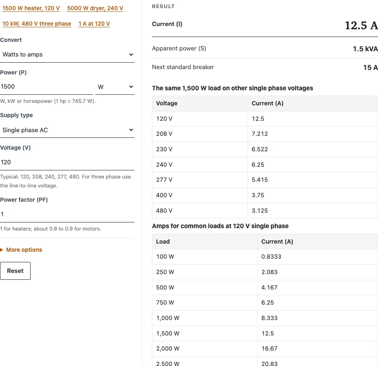
Task: Click the '3.125' current cell
Action: tap(313, 211)
